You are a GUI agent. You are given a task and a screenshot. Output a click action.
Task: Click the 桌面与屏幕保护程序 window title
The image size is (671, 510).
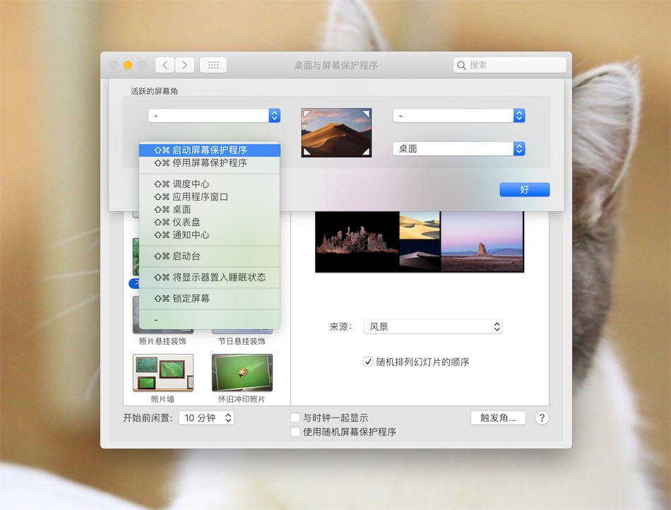(x=336, y=65)
